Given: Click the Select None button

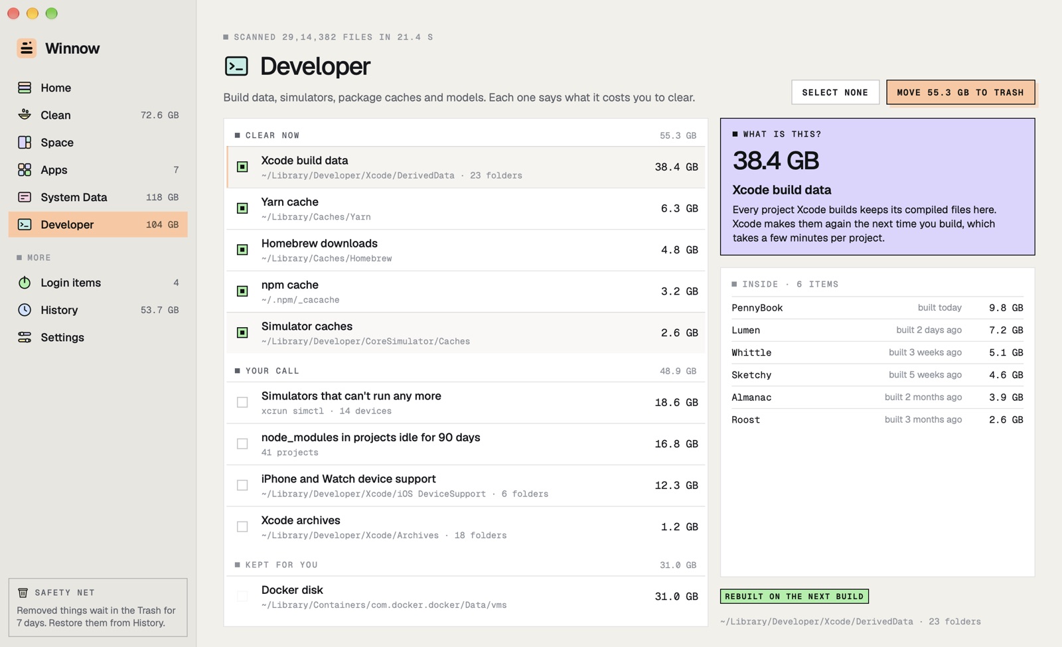Looking at the screenshot, I should coord(835,92).
